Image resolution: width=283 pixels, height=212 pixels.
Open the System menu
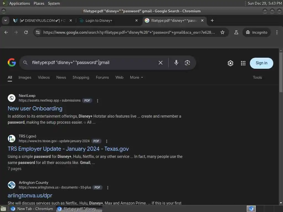[54, 3]
